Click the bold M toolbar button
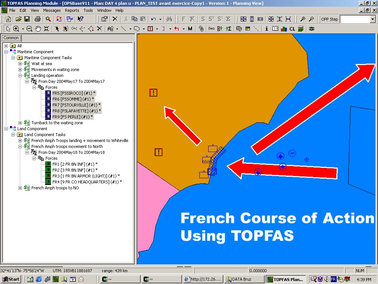The height and width of the screenshot is (284, 378). [x=190, y=29]
